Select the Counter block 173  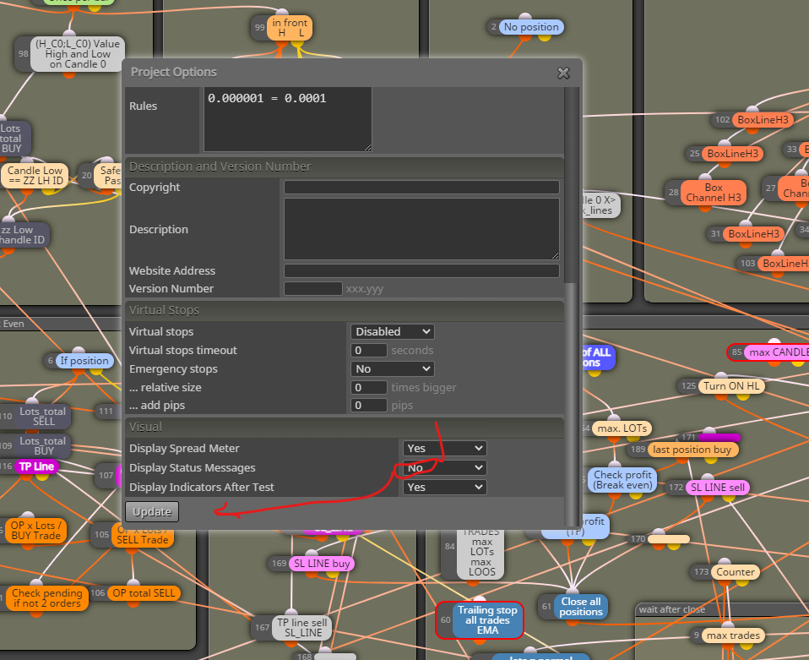coord(736,571)
